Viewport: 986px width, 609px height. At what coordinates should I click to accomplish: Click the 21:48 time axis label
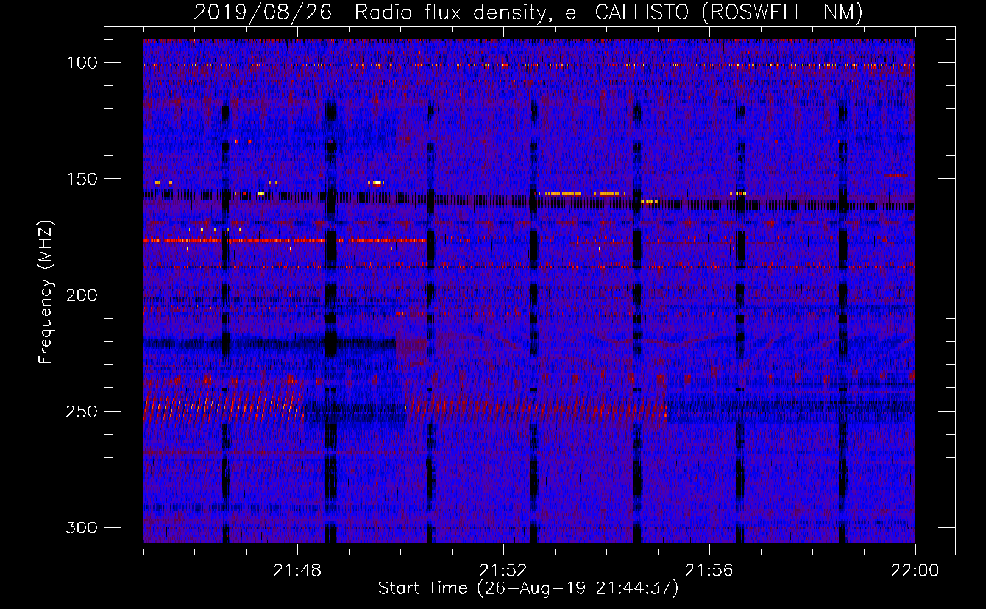pyautogui.click(x=297, y=571)
